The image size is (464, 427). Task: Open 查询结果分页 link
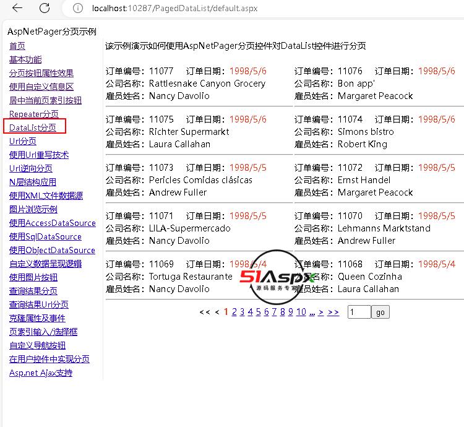pos(33,291)
